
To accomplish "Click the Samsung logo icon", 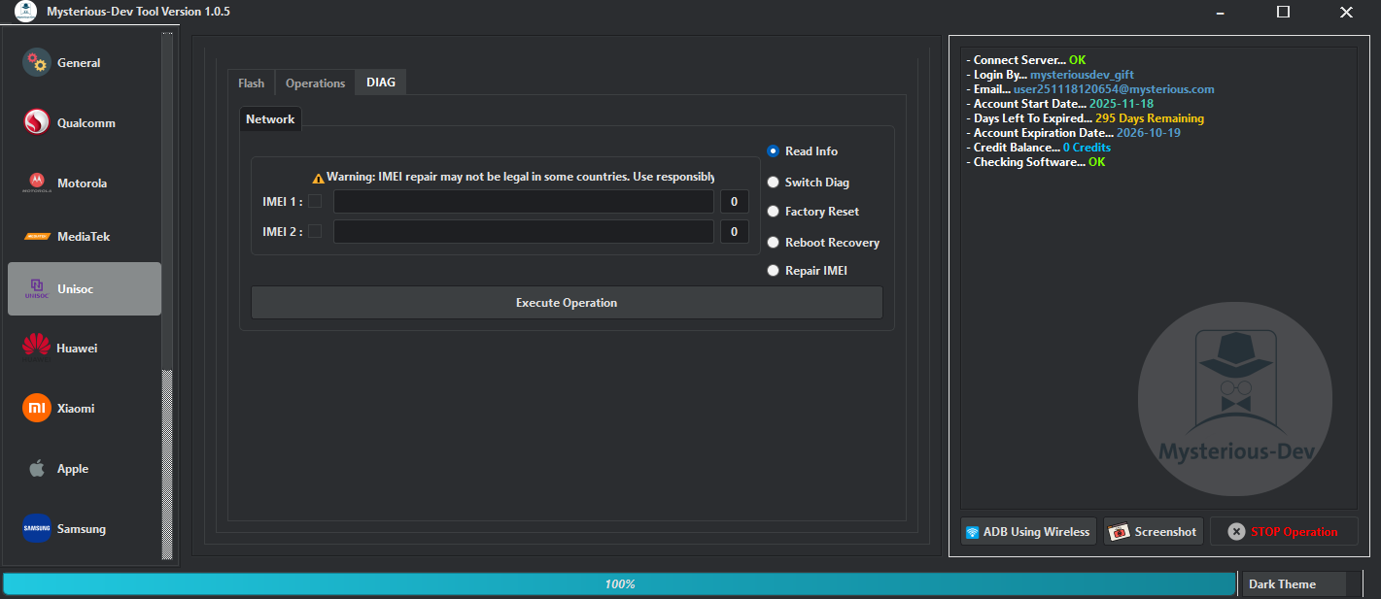I will (x=36, y=528).
